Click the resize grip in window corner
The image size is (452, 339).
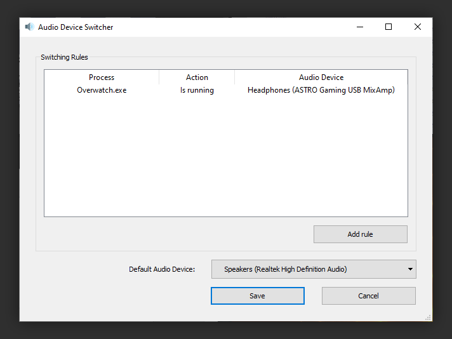428,317
